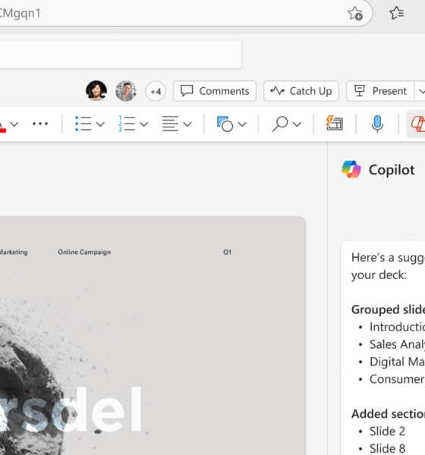Expand the numbering style dropdown
The image size is (425, 455).
(143, 124)
